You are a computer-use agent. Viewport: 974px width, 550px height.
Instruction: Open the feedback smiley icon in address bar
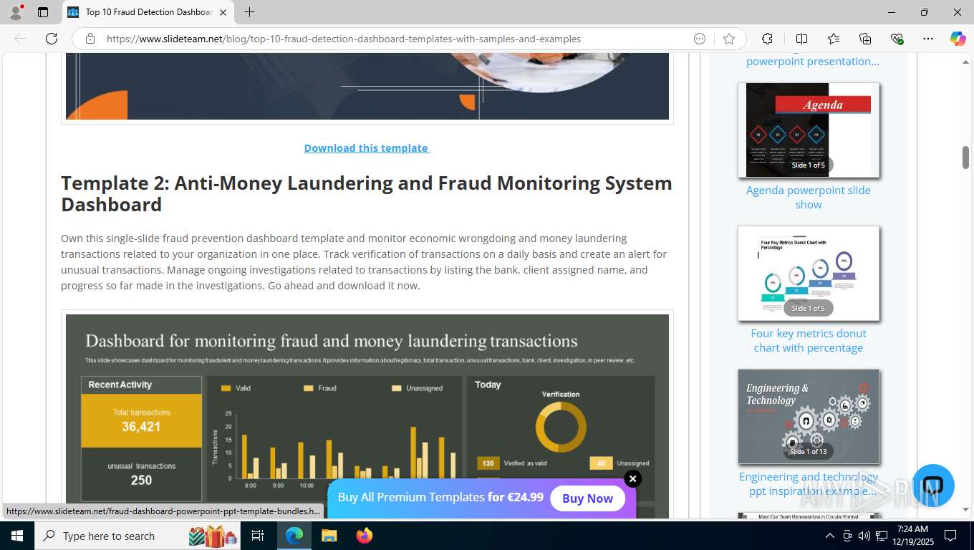point(700,39)
